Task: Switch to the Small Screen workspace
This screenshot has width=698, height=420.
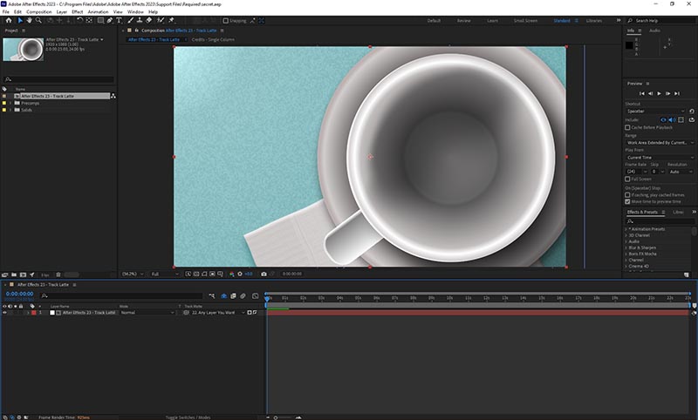Action: (525, 20)
